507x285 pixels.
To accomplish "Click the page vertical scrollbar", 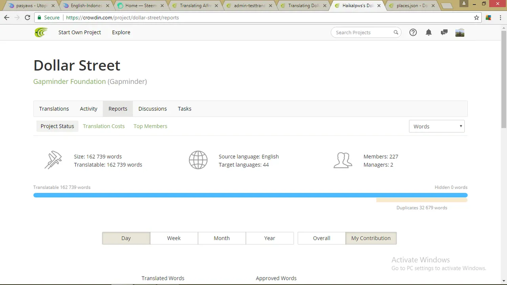I will point(504,79).
